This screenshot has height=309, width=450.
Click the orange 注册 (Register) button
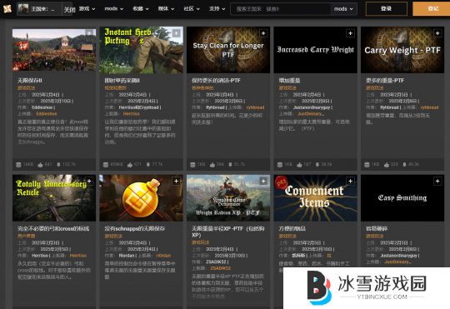432,8
